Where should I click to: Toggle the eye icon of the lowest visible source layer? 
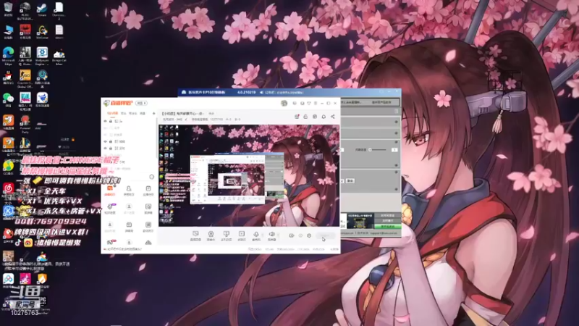pos(106,149)
